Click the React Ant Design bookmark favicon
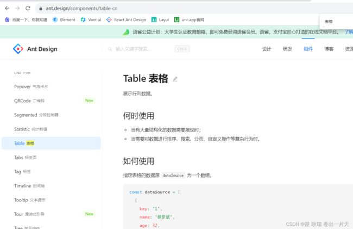 (x=109, y=19)
